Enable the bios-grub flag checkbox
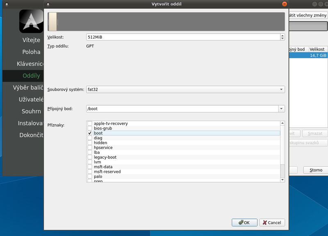Viewport: 328px width, 236px height. [90, 128]
